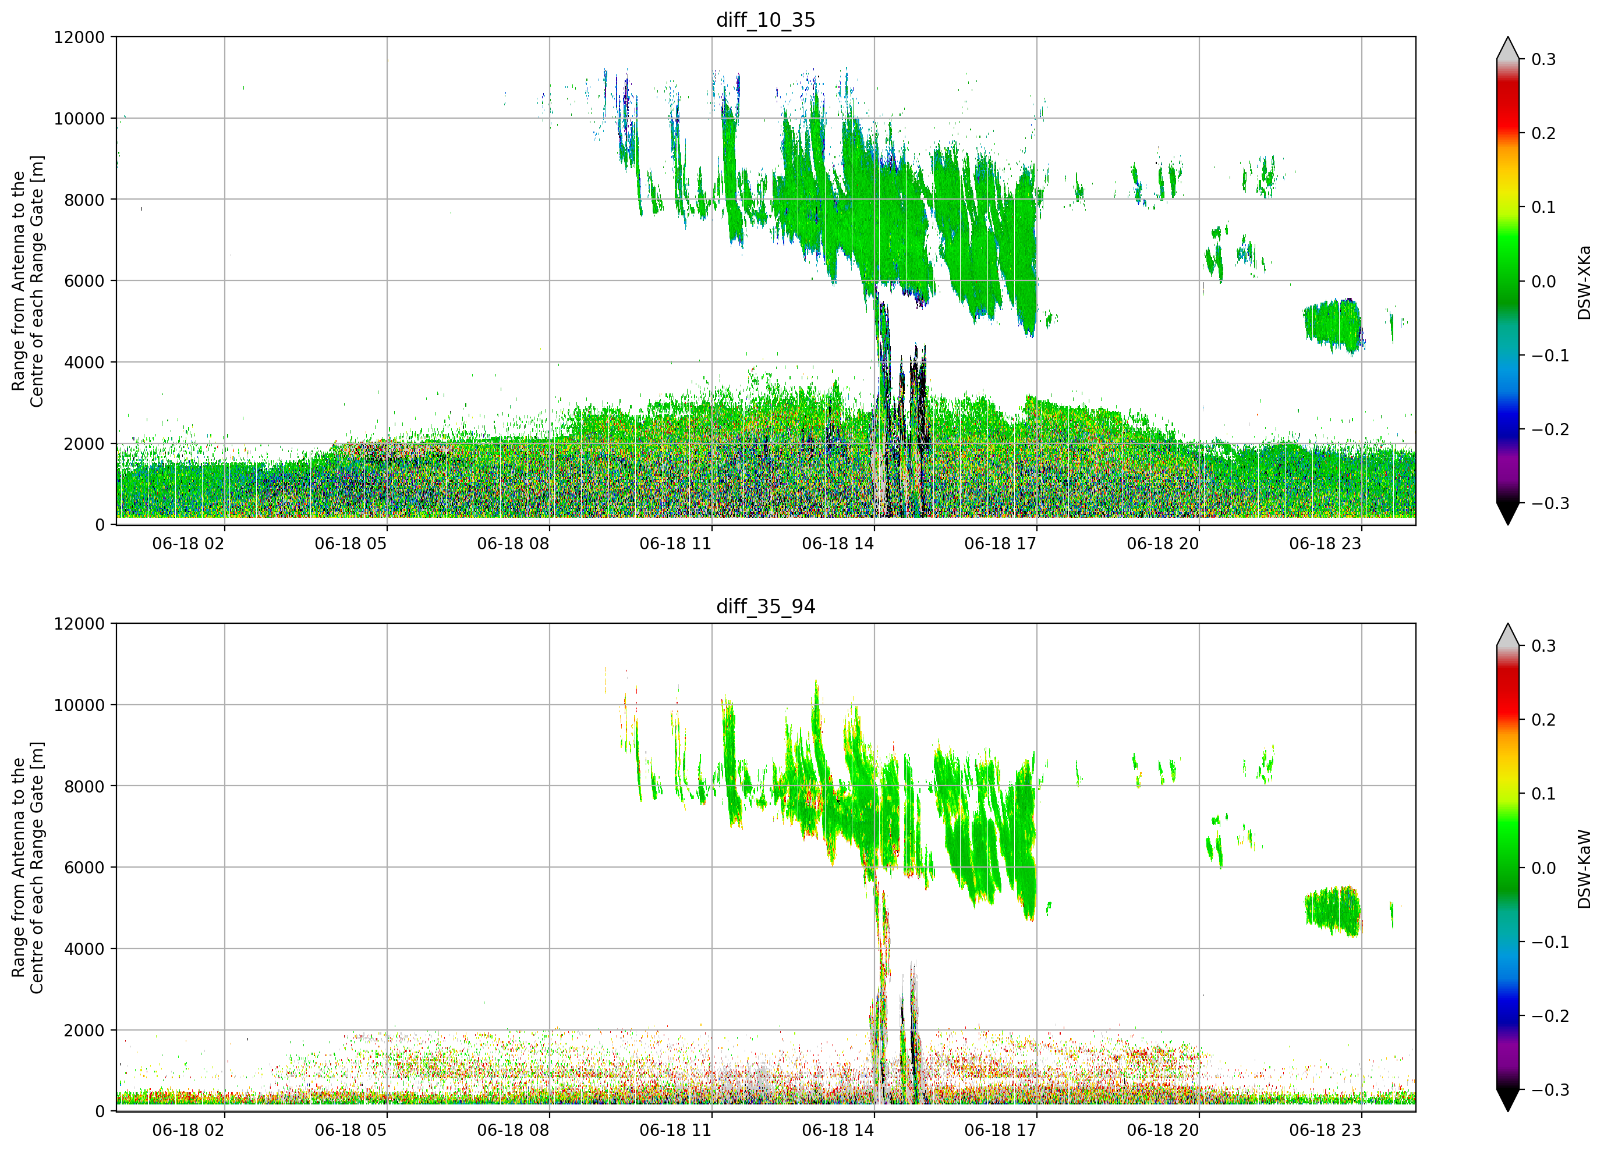
Task: Click the "06-18 14" tick under the diff_10_35 plot
Action: (838, 543)
